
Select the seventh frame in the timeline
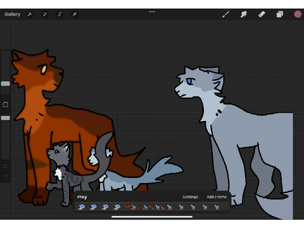[154, 206]
